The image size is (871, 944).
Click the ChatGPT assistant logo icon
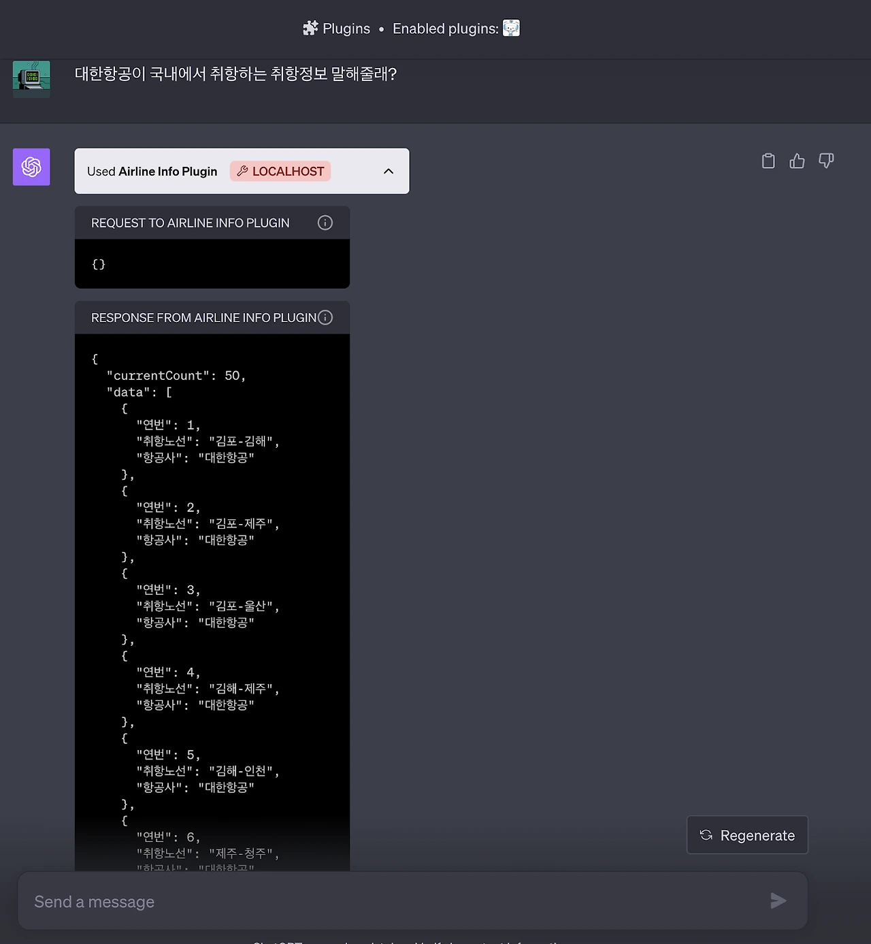31,167
